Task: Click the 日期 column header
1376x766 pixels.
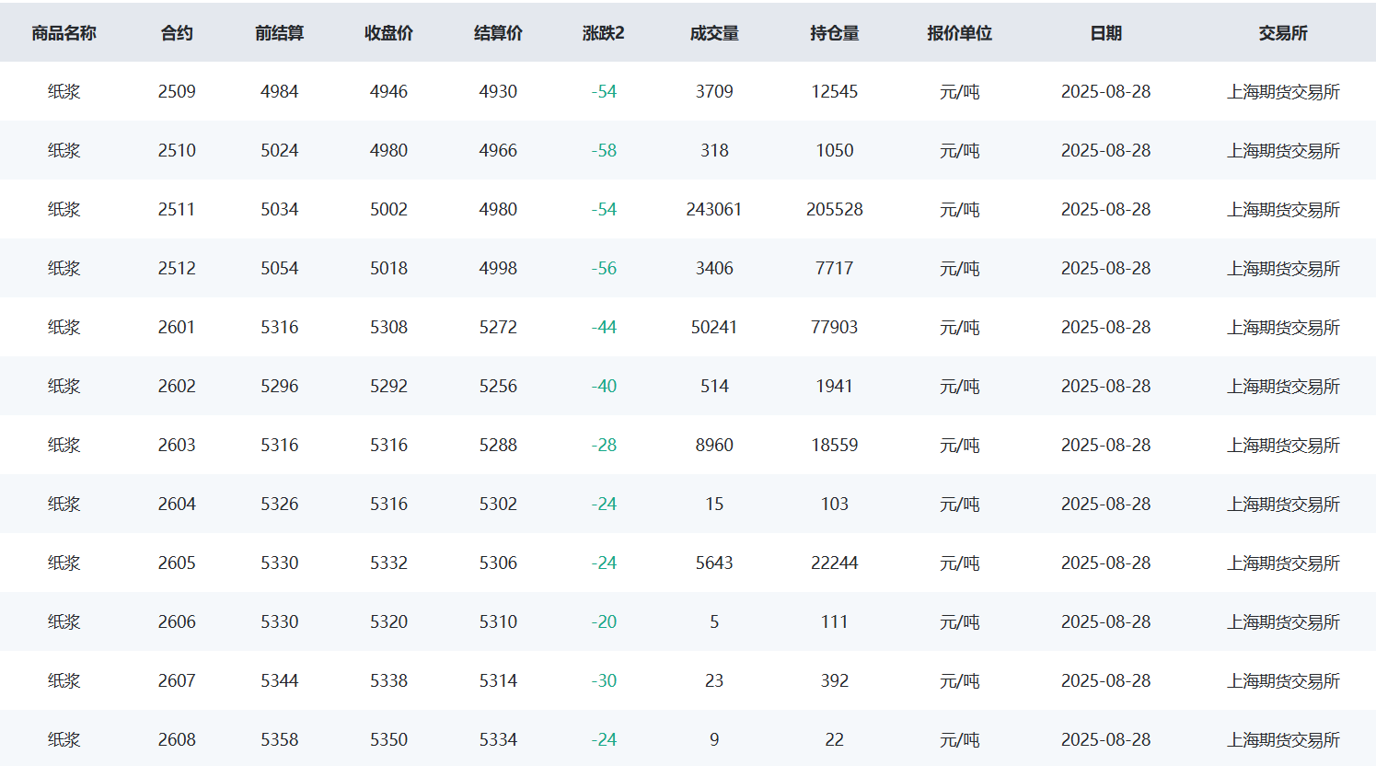Action: [1106, 33]
